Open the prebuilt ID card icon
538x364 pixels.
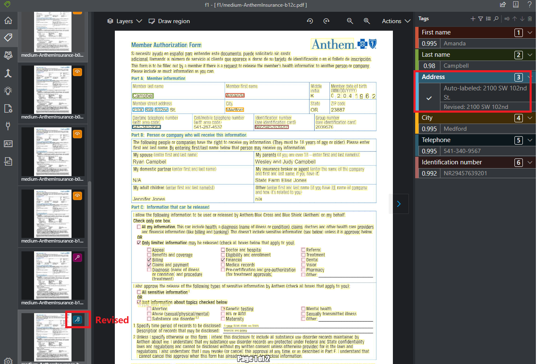click(8, 143)
